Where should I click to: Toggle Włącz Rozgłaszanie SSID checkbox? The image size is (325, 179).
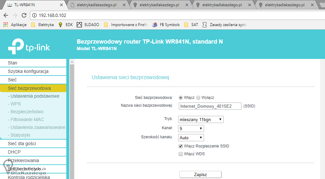(x=181, y=146)
